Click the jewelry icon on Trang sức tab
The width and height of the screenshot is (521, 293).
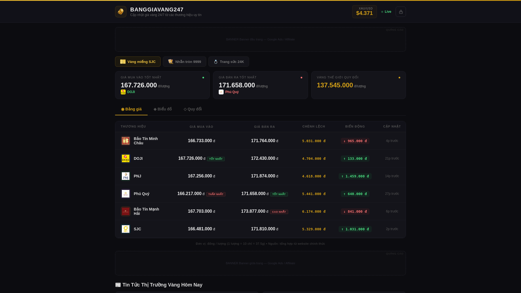[216, 62]
